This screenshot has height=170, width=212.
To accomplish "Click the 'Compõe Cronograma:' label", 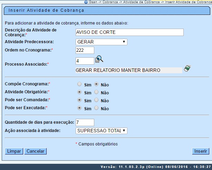I will pyautogui.click(x=27, y=84).
